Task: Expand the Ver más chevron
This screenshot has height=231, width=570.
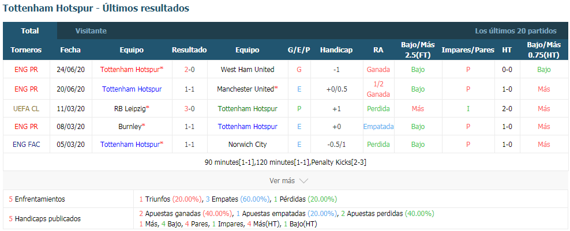Action: (x=304, y=180)
